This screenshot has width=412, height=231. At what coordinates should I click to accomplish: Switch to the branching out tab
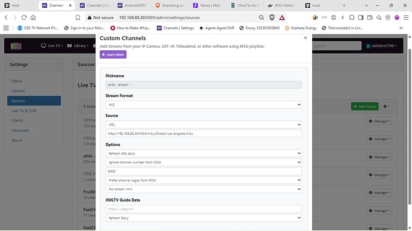point(170,5)
